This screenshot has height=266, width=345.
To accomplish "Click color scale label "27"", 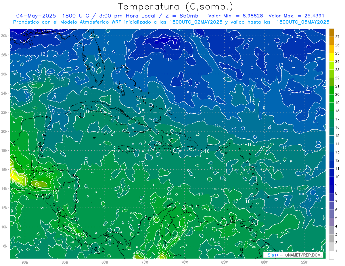I will 337,36.
